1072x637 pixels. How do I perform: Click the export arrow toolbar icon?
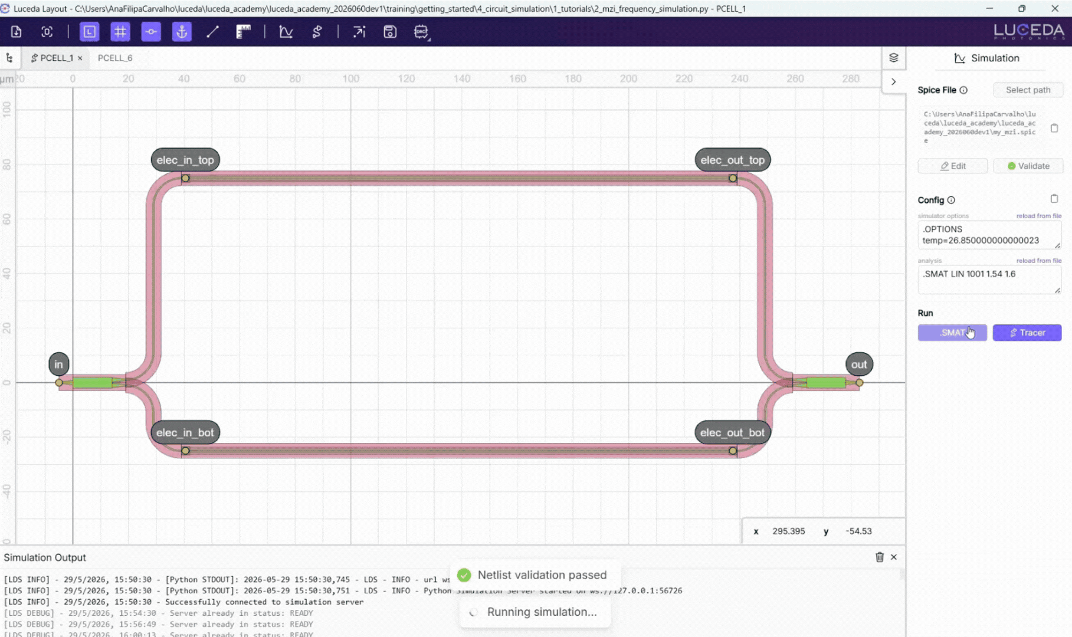[359, 32]
